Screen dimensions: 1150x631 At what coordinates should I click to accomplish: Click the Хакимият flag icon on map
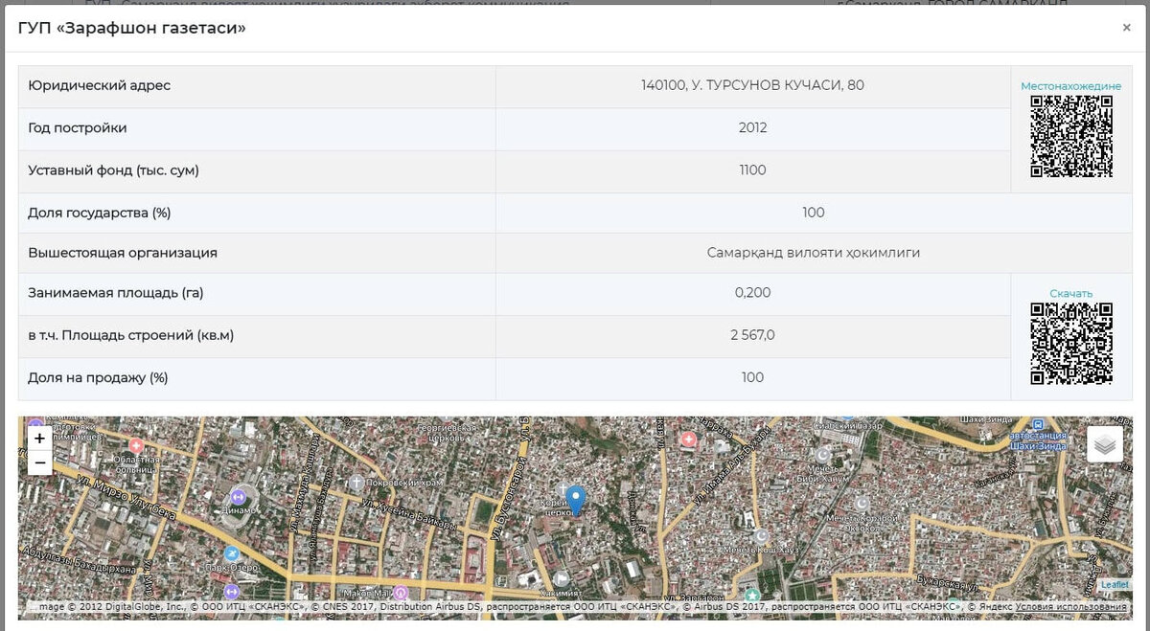pyautogui.click(x=563, y=578)
